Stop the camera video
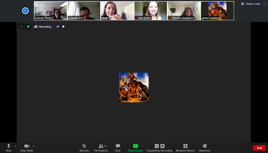Image resolution: width=268 pixels, height=153 pixels. (27, 148)
